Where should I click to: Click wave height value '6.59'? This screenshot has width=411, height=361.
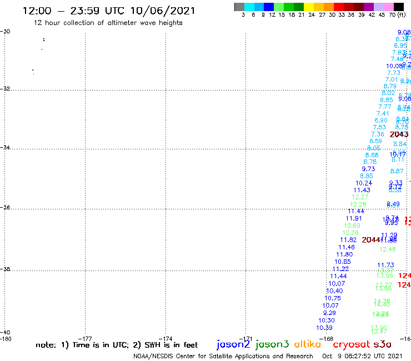(375, 141)
